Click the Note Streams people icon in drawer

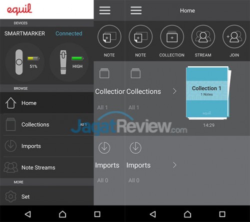10,167
